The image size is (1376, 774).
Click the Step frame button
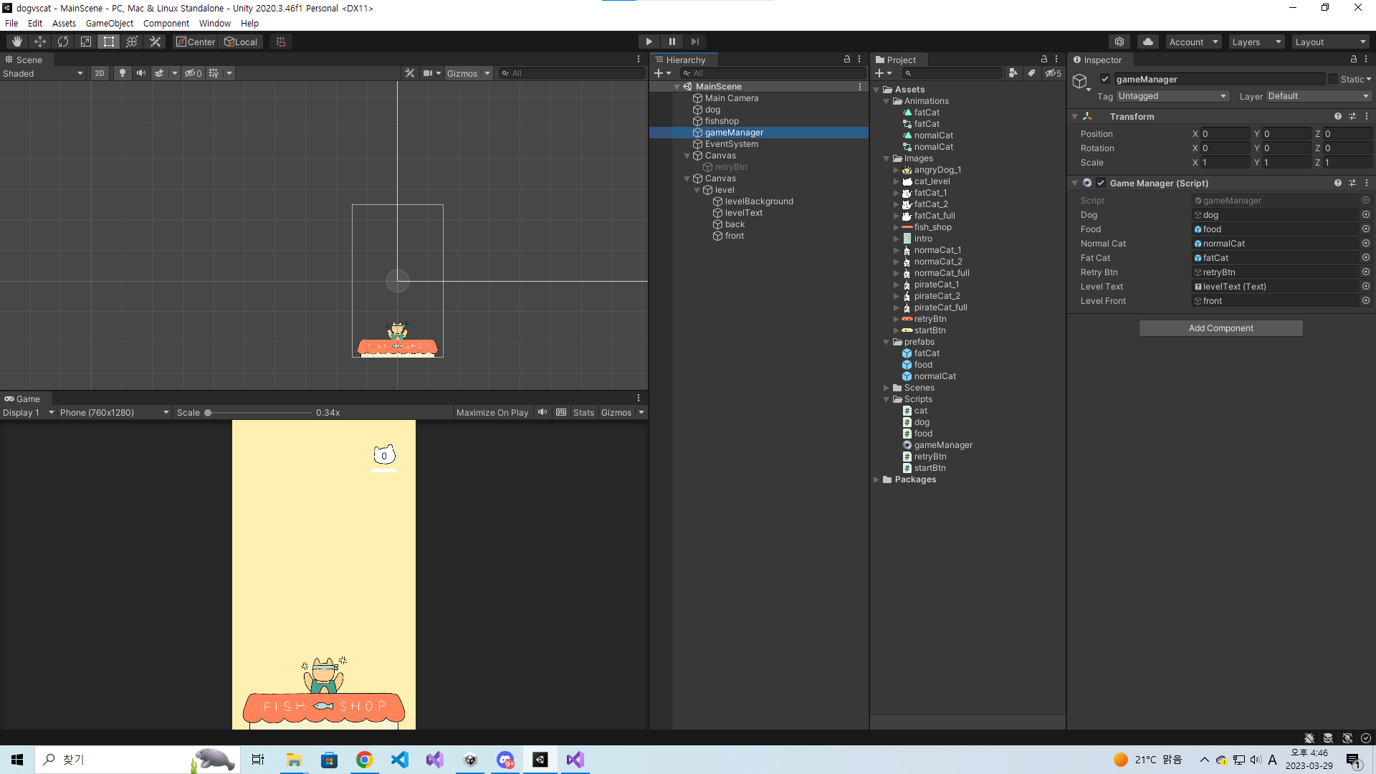(694, 42)
